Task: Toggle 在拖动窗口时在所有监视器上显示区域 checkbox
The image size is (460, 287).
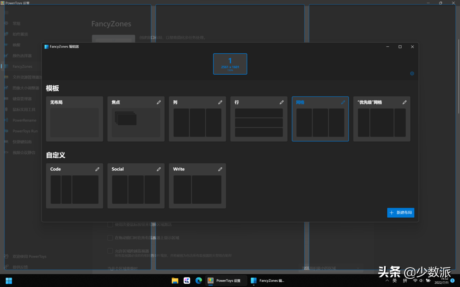Action: [110, 238]
